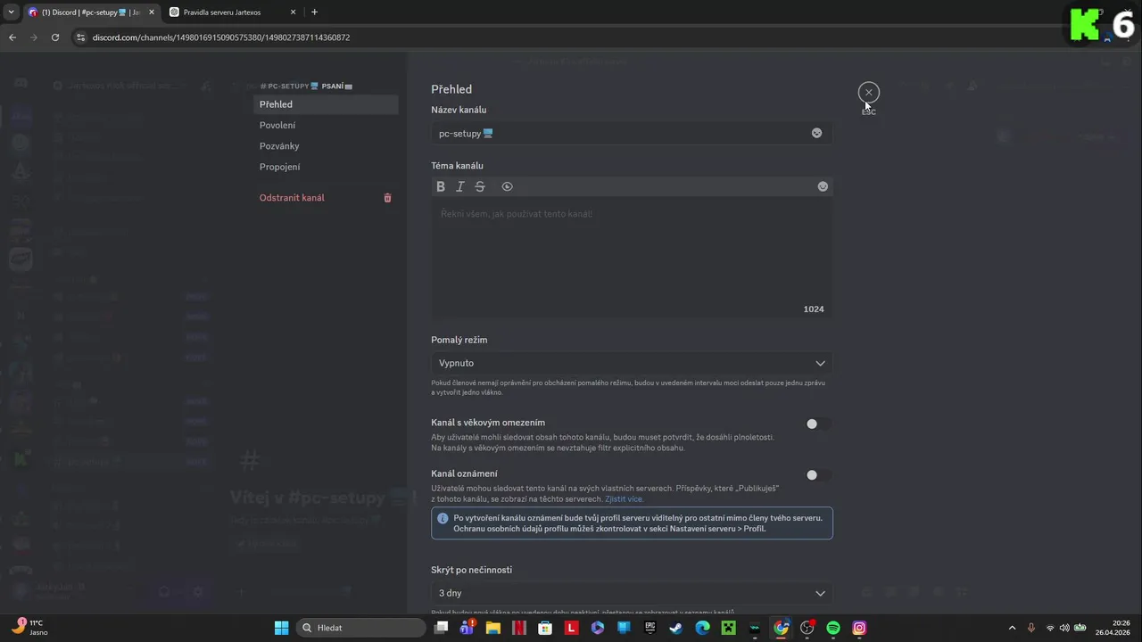
Task: Open Propojení settings section
Action: [326, 167]
